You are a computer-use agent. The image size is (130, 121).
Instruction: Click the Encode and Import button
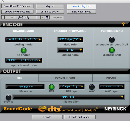[80, 117]
